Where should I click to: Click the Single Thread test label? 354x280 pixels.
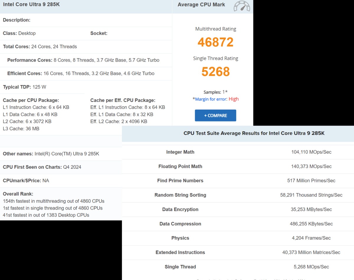180,267
